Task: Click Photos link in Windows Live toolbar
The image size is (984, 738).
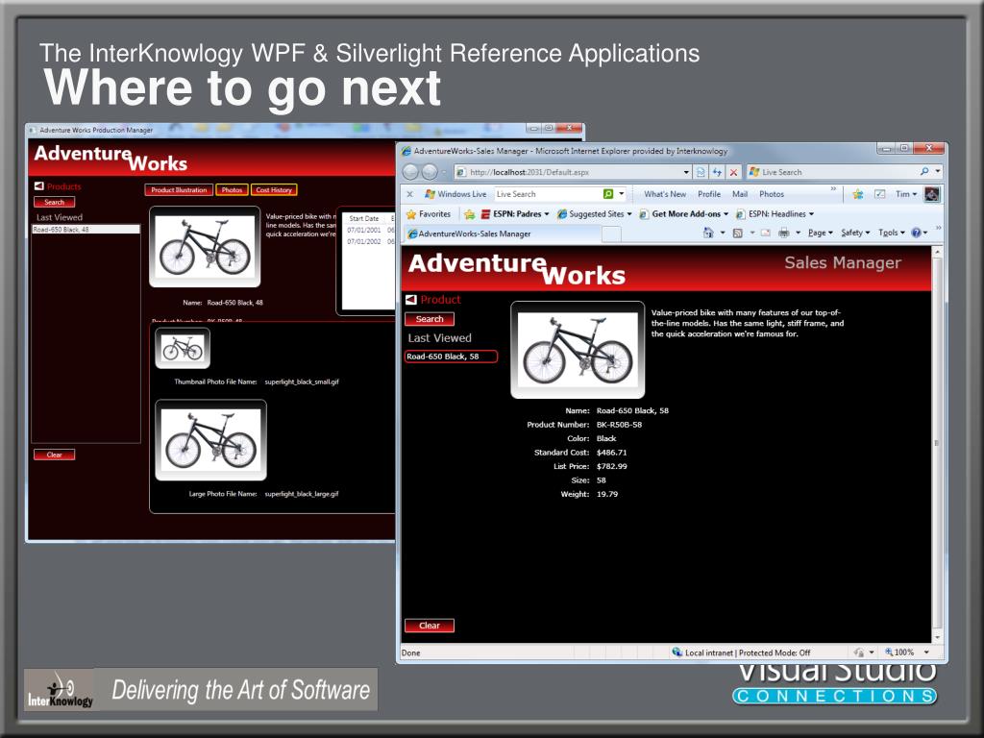Action: [x=772, y=194]
